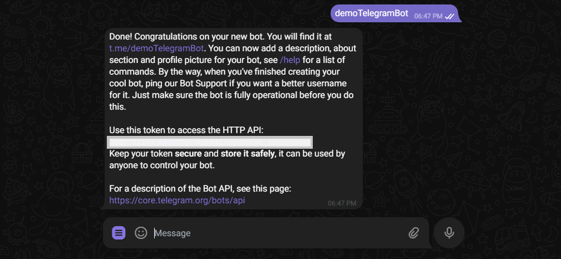Click 'For a description of the Bot API' text

click(x=200, y=188)
